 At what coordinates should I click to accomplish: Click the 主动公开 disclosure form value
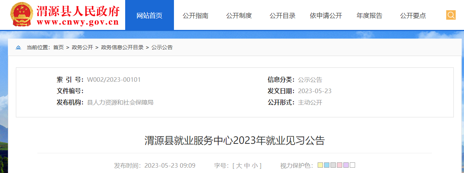tap(310, 103)
